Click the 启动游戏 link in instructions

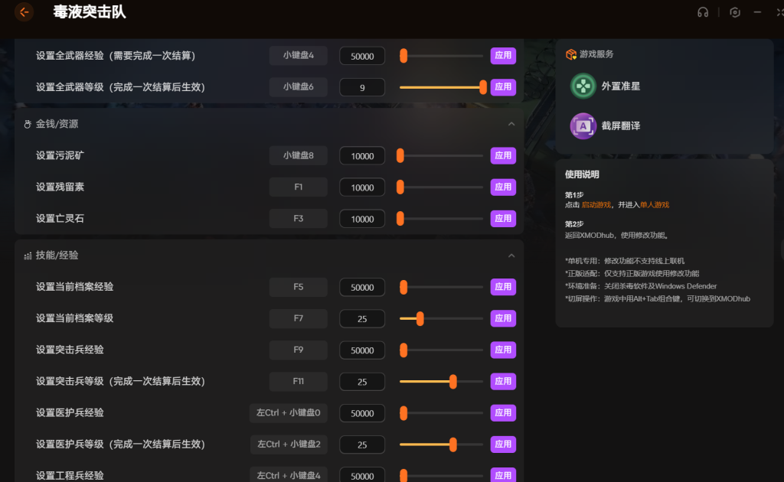click(x=596, y=205)
